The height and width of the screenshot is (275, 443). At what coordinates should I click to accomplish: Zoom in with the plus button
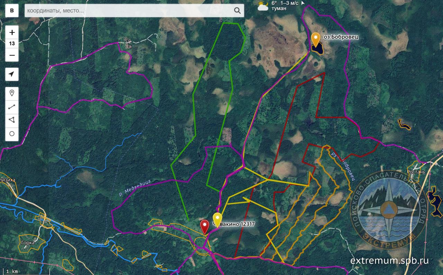12,32
